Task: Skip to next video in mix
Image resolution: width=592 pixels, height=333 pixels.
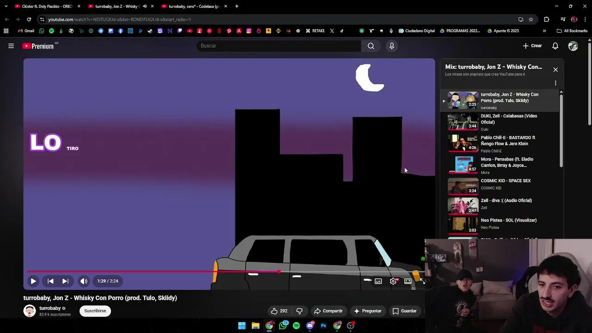Action: pyautogui.click(x=65, y=281)
